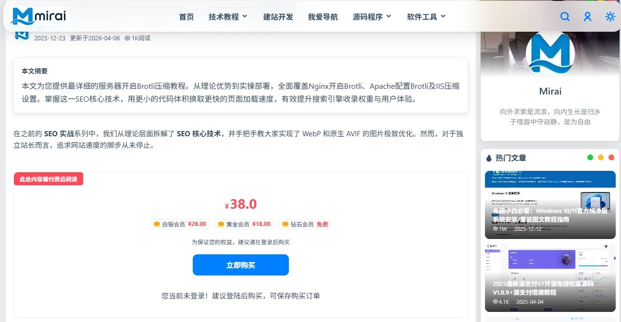Click the user account icon
The height and width of the screenshot is (322, 621).
(587, 17)
